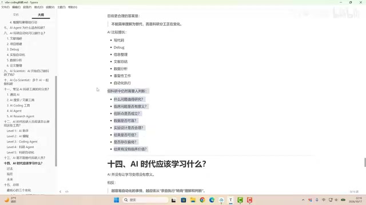
Task: Open the 格式(O) menu
Action: pyautogui.click(x=39, y=7)
